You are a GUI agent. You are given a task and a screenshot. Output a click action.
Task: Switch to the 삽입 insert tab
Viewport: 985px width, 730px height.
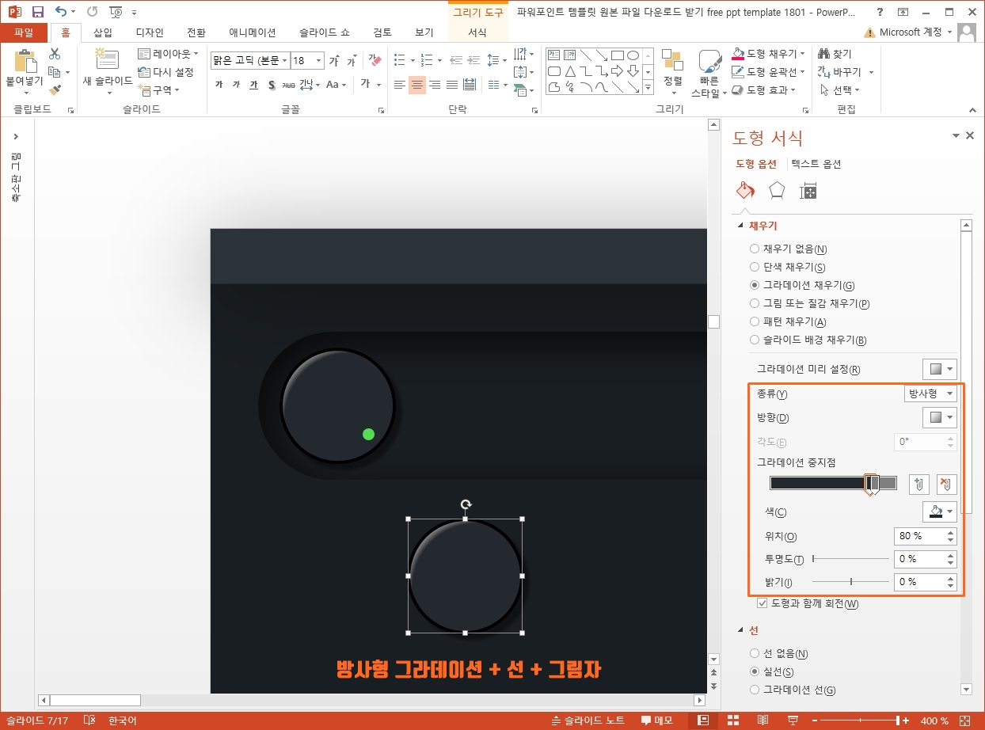pyautogui.click(x=103, y=32)
